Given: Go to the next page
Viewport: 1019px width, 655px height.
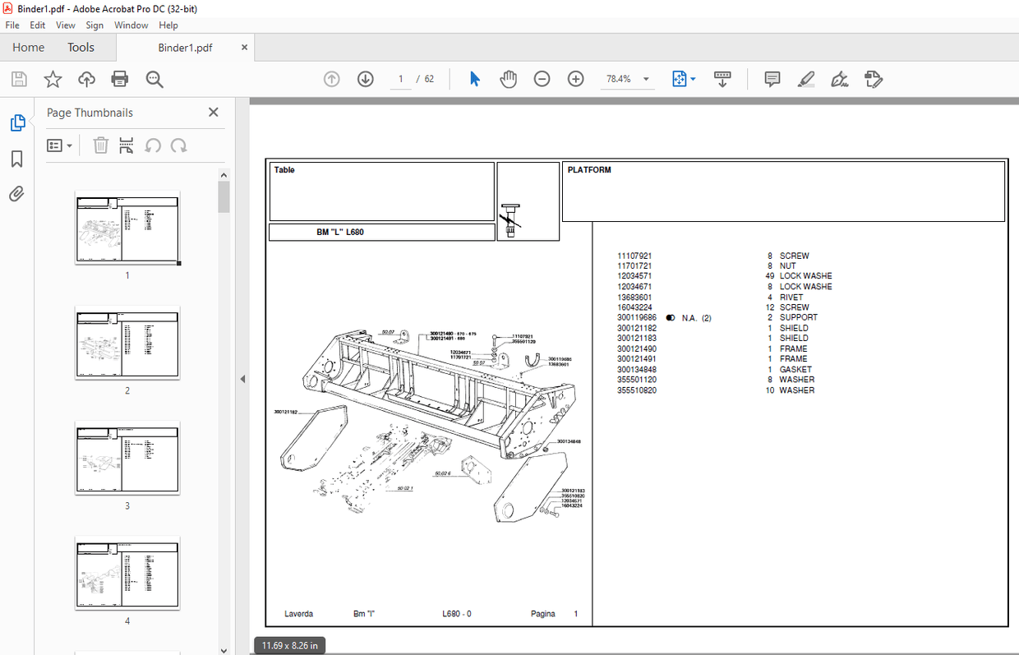Looking at the screenshot, I should [365, 78].
